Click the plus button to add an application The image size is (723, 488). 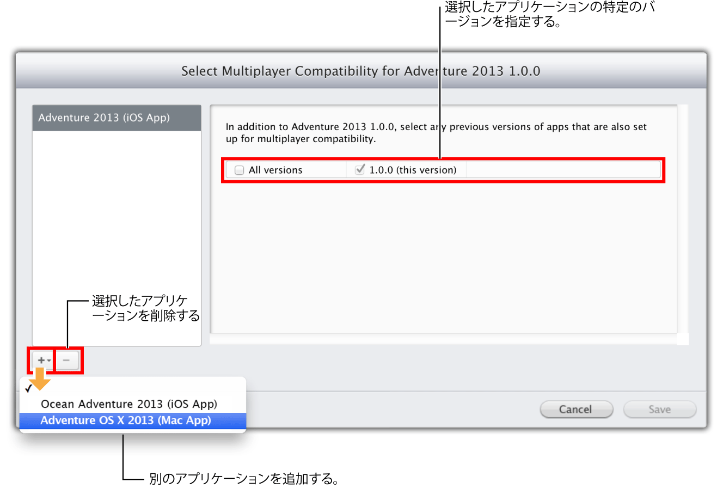41,361
